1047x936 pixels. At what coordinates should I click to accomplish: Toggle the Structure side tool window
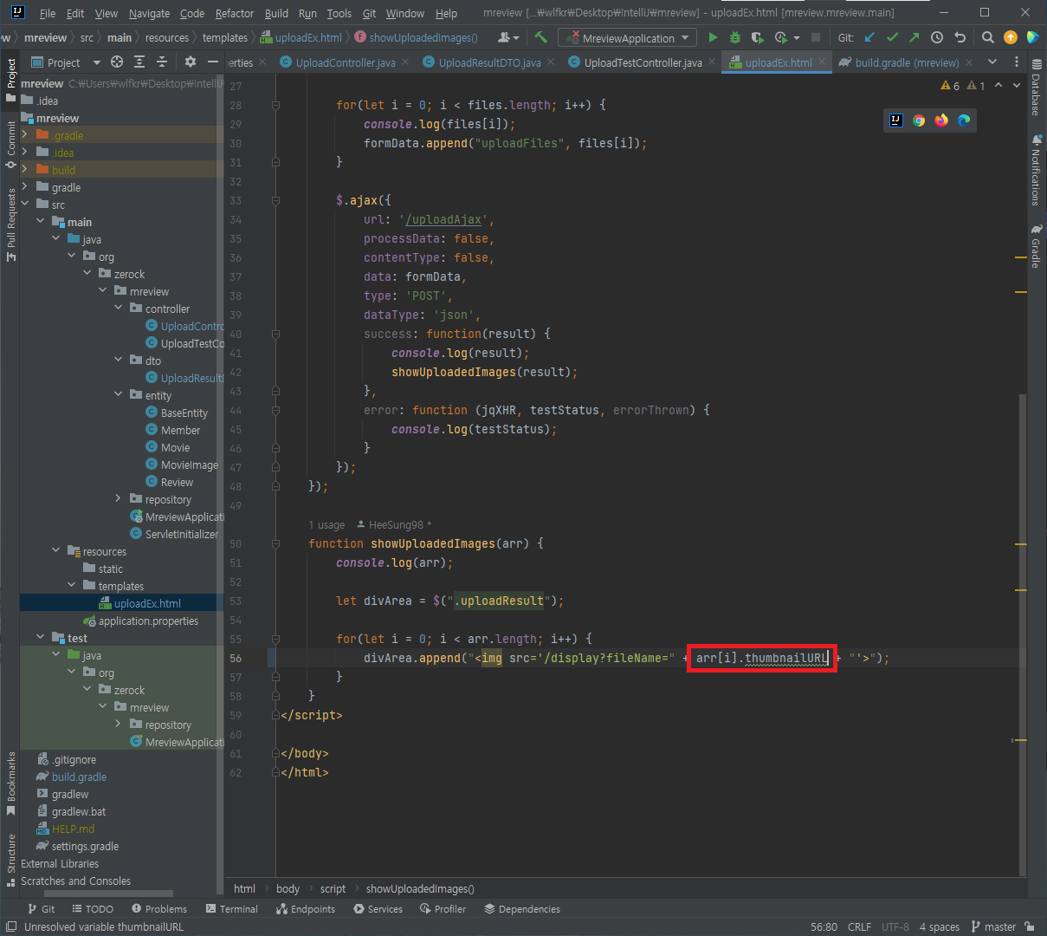(10, 860)
